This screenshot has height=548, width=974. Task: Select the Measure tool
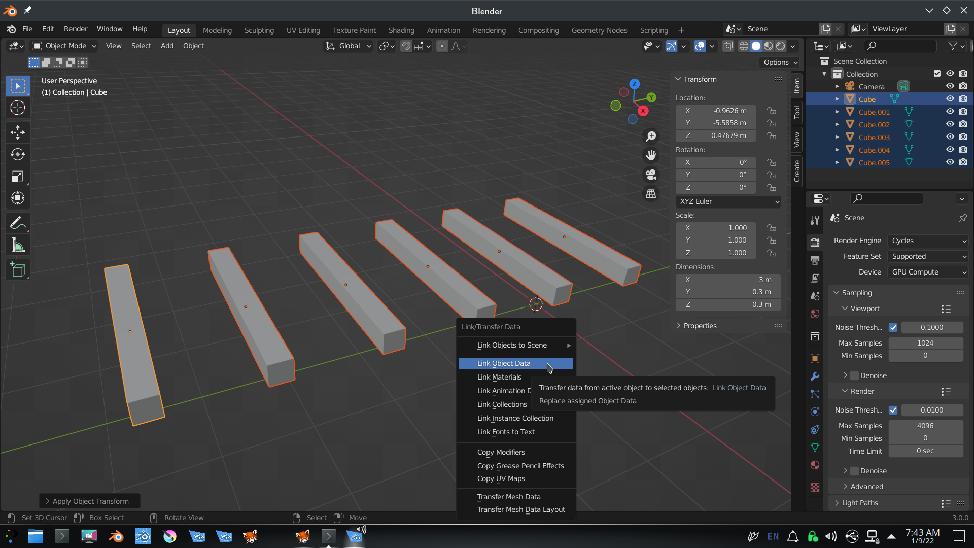(x=18, y=246)
